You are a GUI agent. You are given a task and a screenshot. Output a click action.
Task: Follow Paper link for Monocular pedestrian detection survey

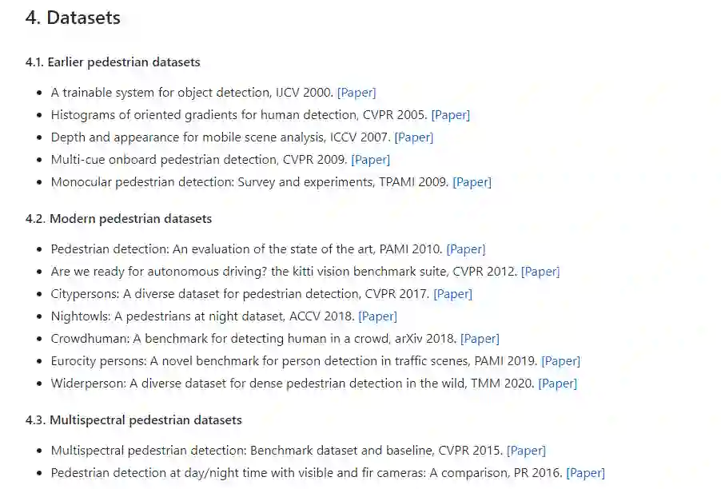tap(472, 182)
